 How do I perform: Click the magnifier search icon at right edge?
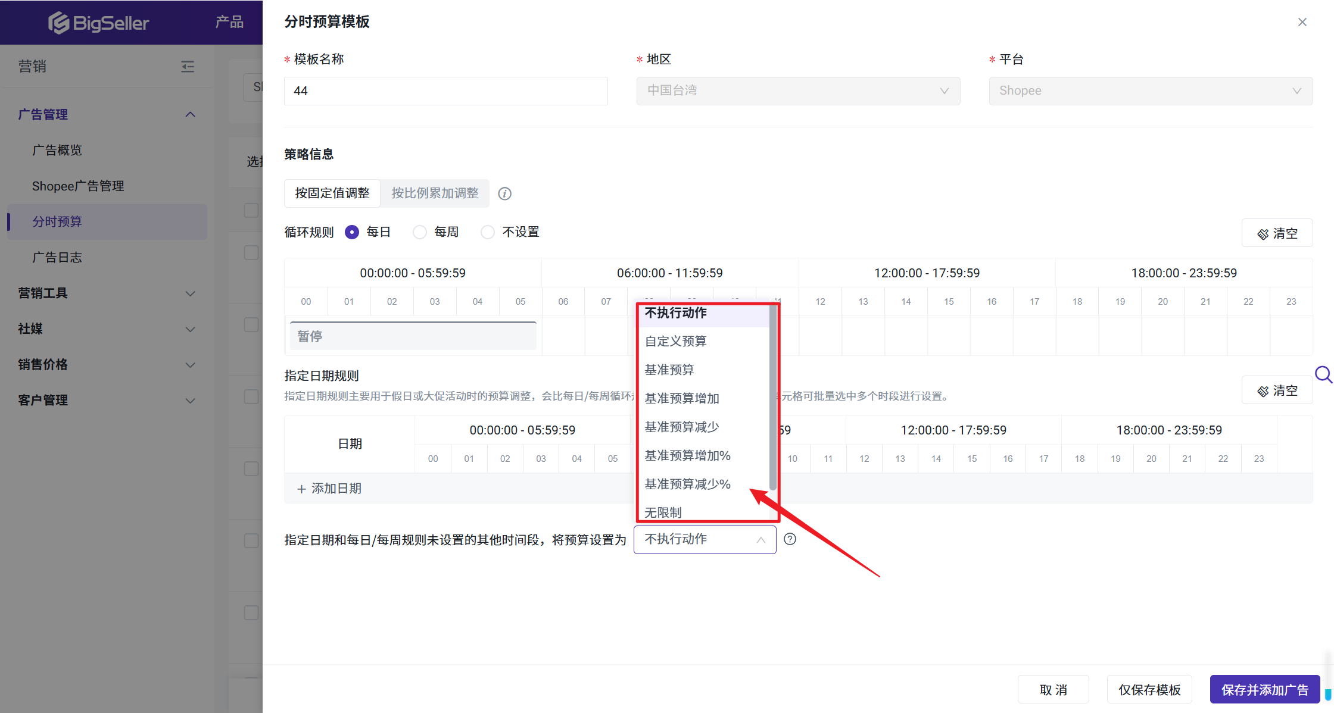click(1323, 374)
